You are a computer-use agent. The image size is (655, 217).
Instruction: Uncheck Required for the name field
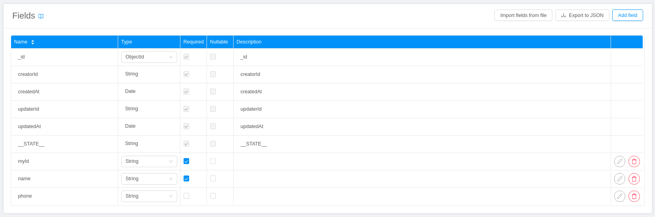coord(186,179)
